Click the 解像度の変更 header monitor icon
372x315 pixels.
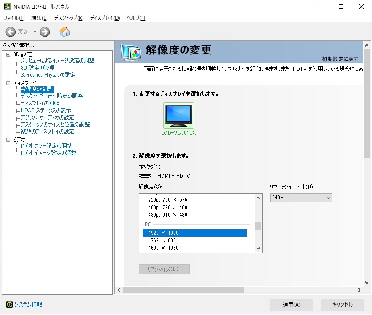tap(131, 52)
